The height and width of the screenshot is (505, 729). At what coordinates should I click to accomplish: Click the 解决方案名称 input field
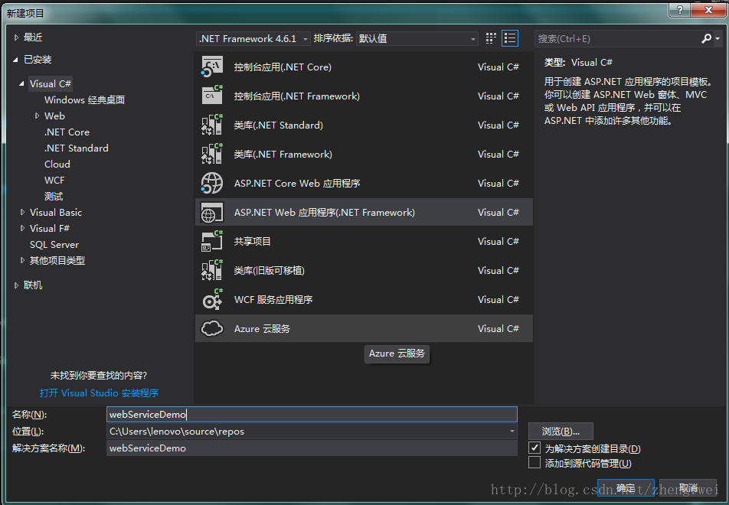(312, 448)
